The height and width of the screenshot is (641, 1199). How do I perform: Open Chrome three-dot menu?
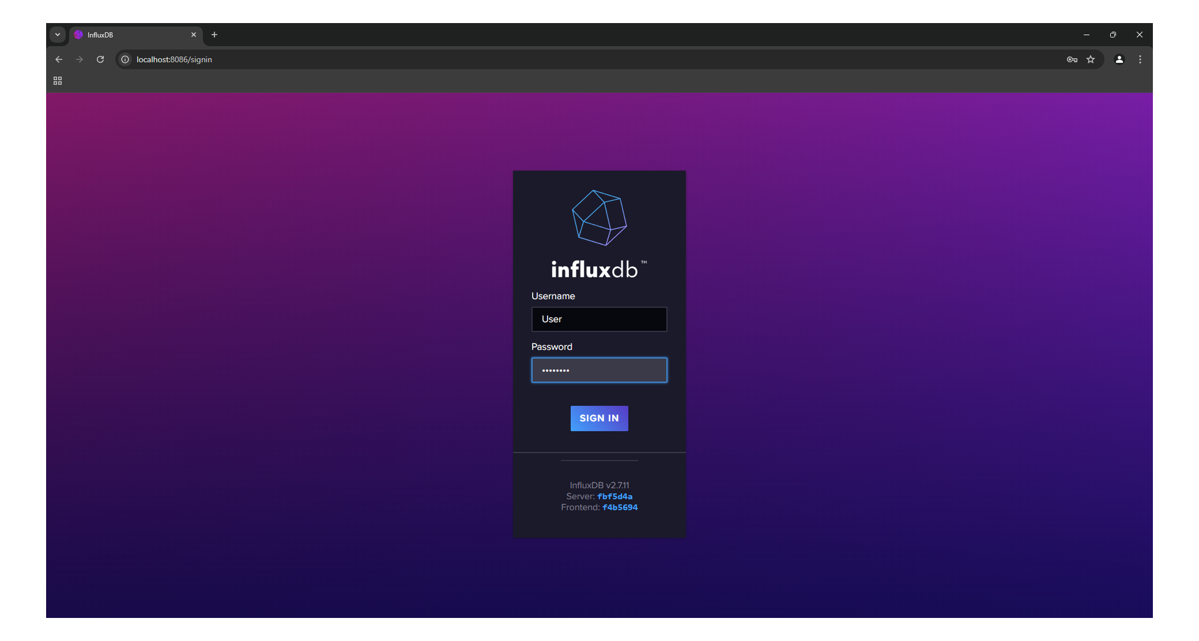(x=1140, y=59)
